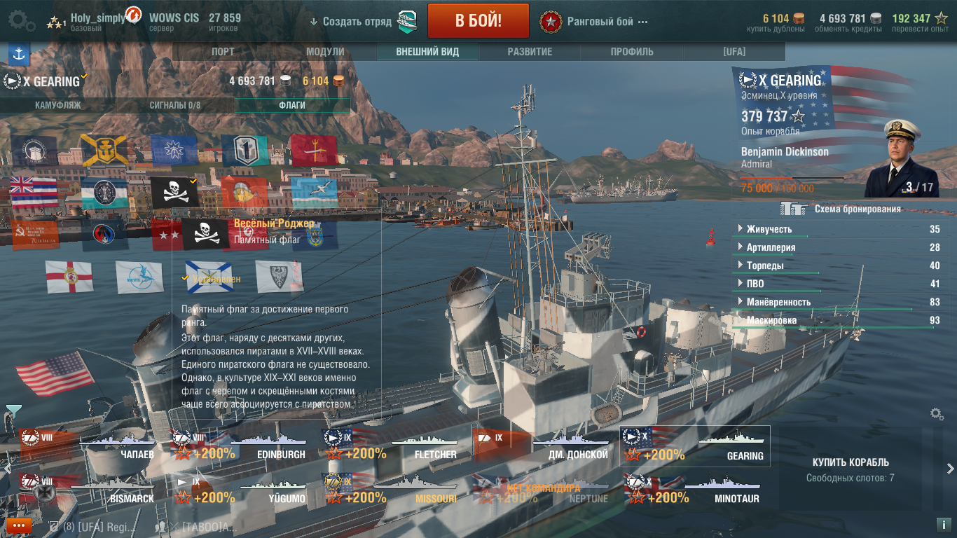
Task: Click the anchor port icon
Action: coord(19,54)
